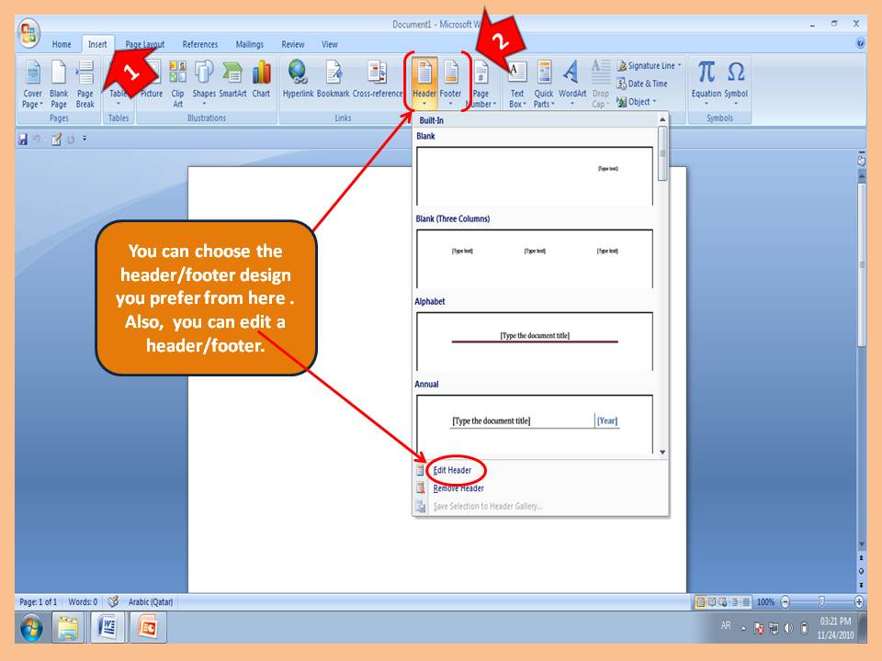Click the SmartArt icon

pos(233,75)
